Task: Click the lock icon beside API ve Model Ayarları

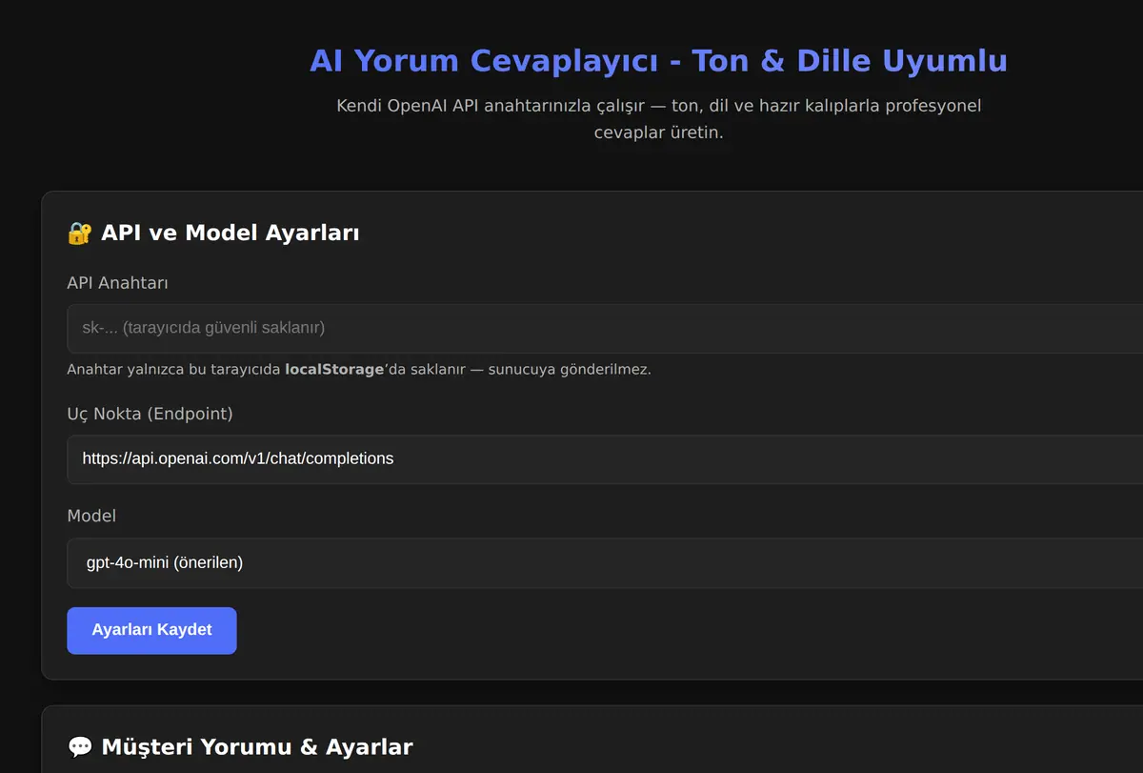Action: point(80,233)
